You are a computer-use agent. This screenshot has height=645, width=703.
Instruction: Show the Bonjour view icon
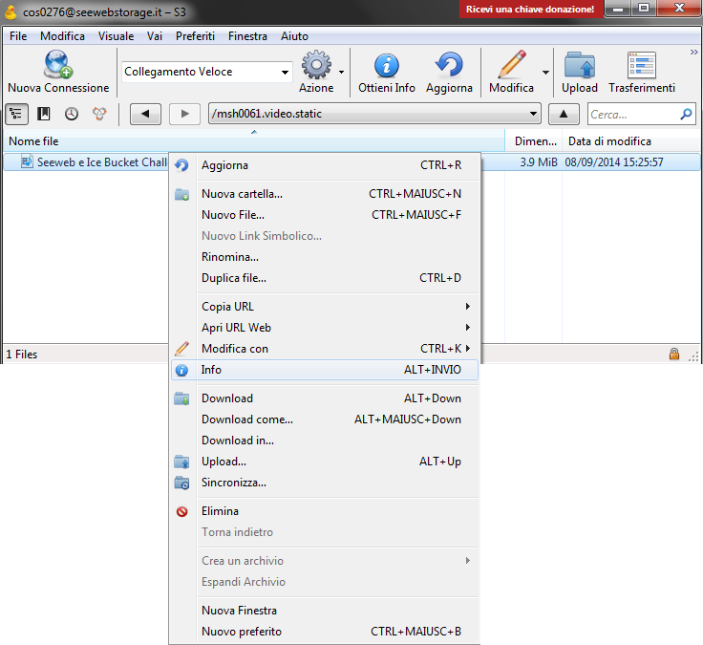tap(99, 114)
